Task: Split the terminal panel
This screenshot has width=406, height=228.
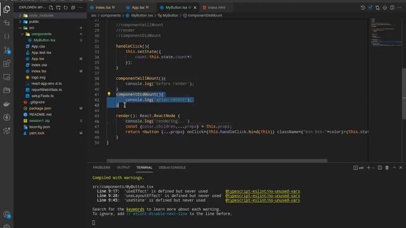Action: (x=379, y=167)
